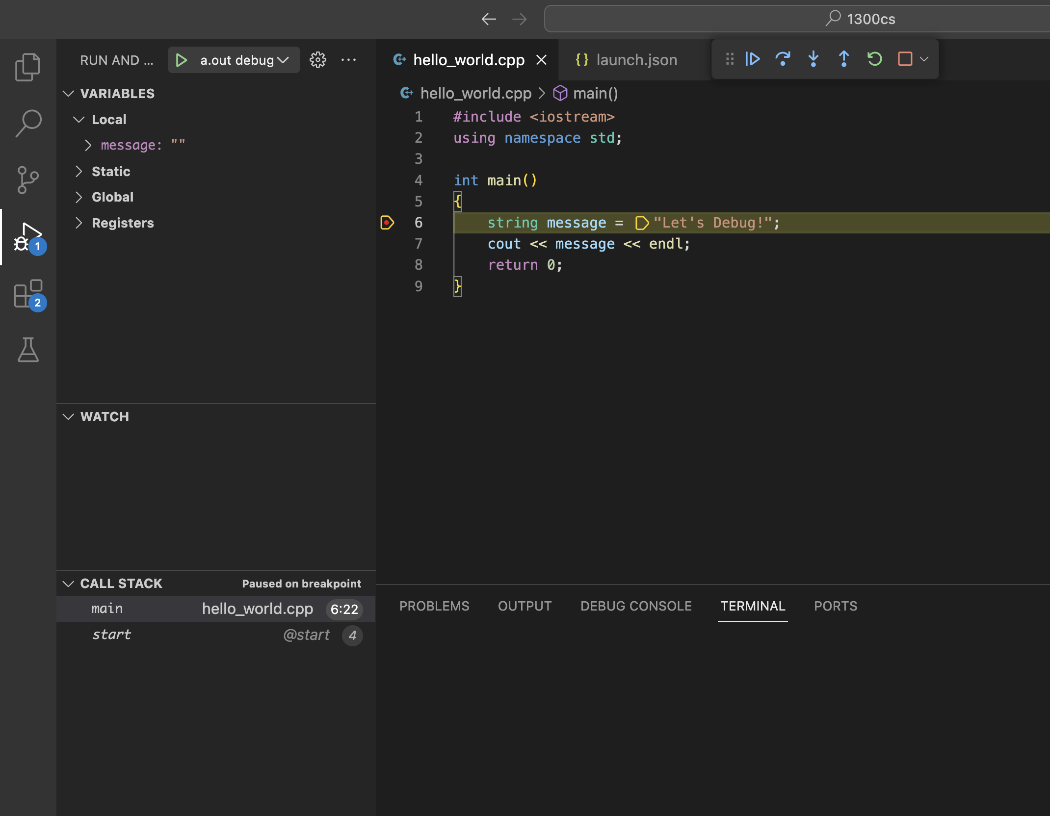The image size is (1050, 816).
Task: Click "Paused on breakpoint" status label
Action: 301,584
